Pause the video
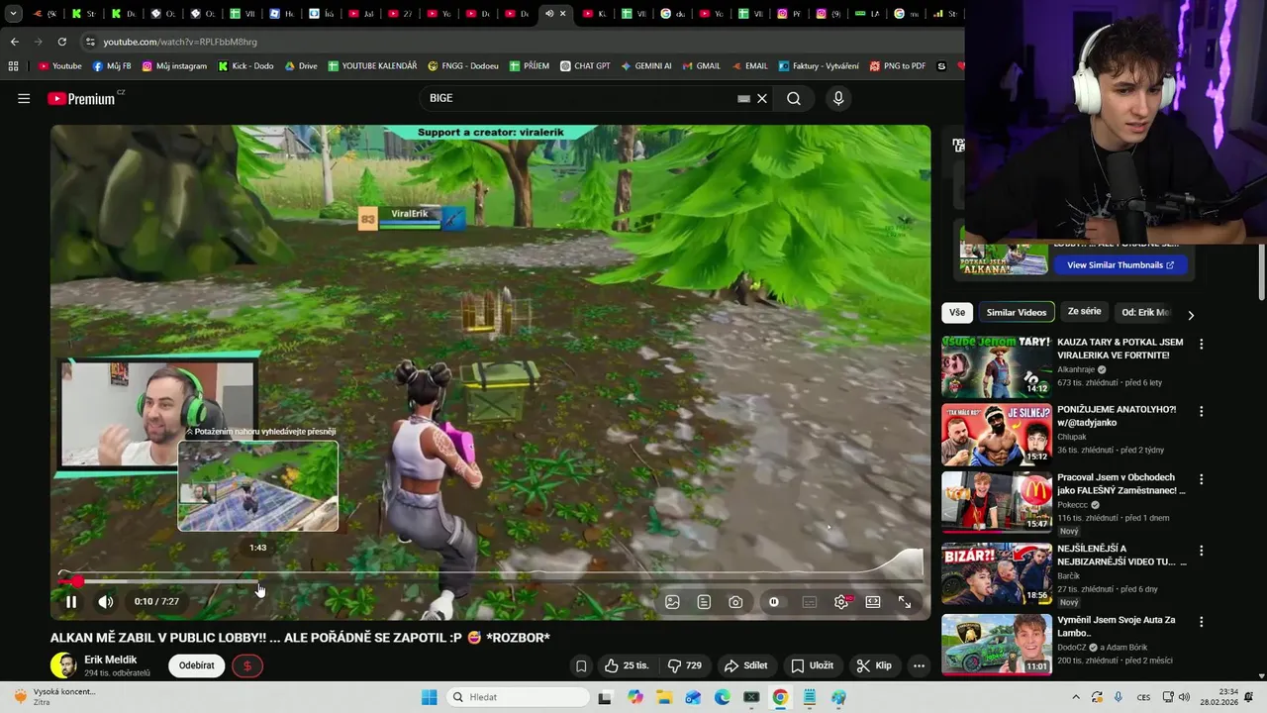 pos(71,601)
